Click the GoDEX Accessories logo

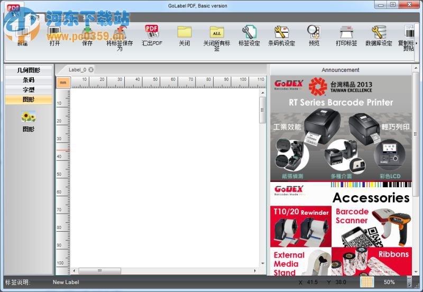click(x=289, y=190)
